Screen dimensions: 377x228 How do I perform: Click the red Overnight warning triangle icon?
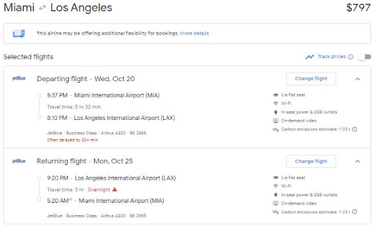click(115, 189)
